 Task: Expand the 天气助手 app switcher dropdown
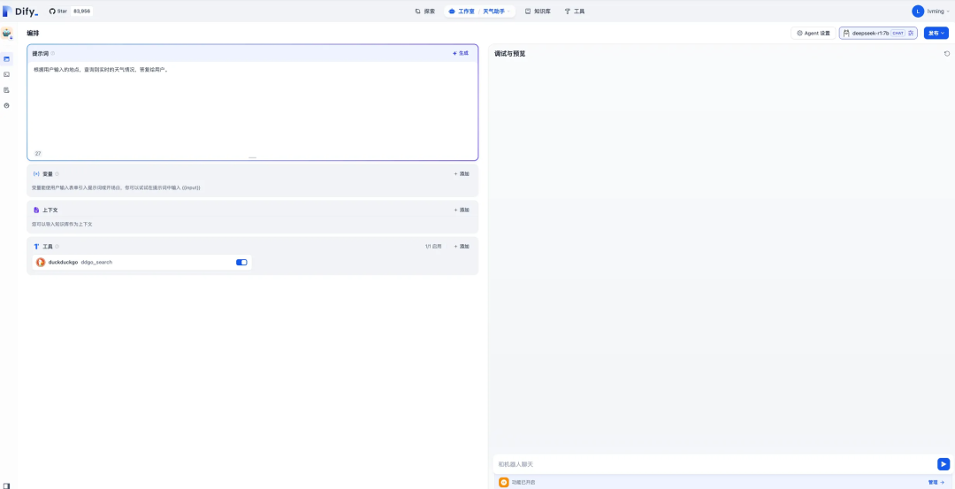(x=497, y=11)
